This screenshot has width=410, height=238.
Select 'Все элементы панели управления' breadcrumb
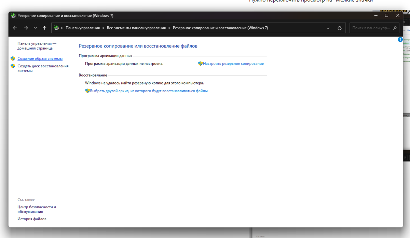(x=136, y=28)
